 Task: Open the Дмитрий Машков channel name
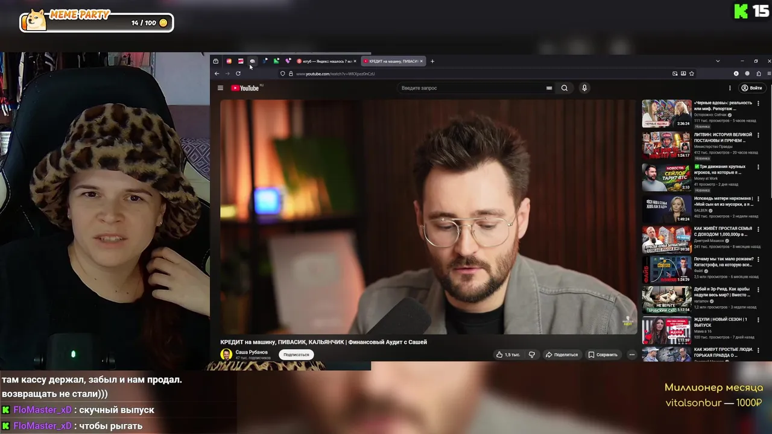point(709,241)
